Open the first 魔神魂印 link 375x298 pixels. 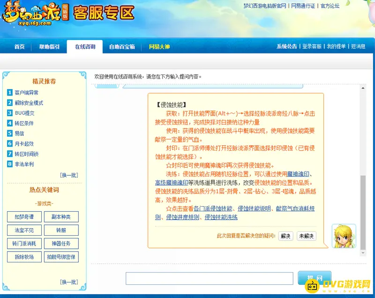tap(298, 174)
